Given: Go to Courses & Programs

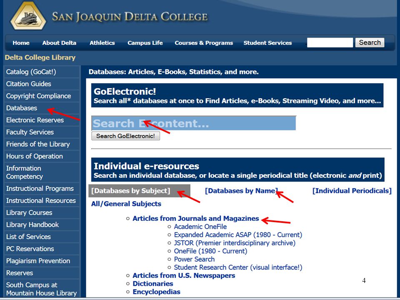Looking at the screenshot, I should pyautogui.click(x=204, y=43).
